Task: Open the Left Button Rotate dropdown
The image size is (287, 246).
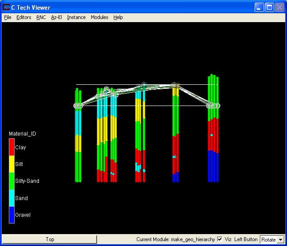Action: click(272, 239)
